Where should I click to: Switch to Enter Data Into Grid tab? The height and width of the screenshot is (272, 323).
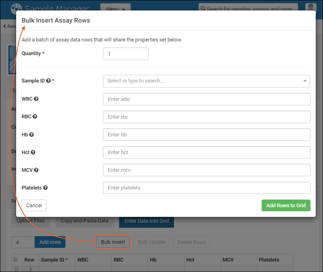[147, 221]
